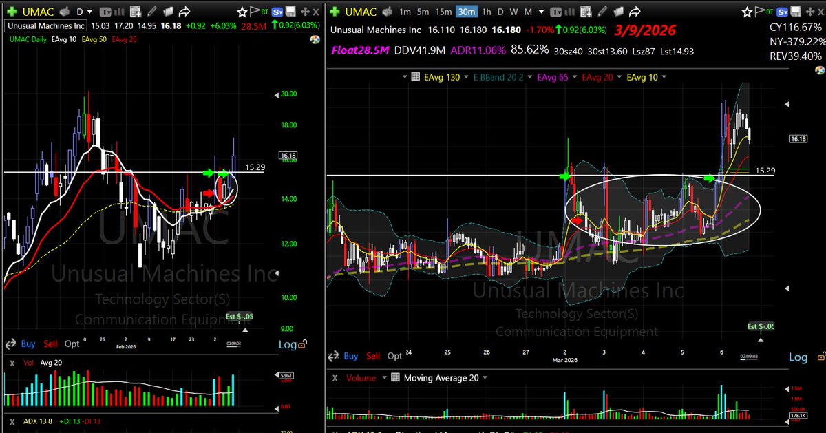Toggle RT real-time in the 30m chart
Image resolution: width=826 pixels, height=433 pixels.
(770, 12)
